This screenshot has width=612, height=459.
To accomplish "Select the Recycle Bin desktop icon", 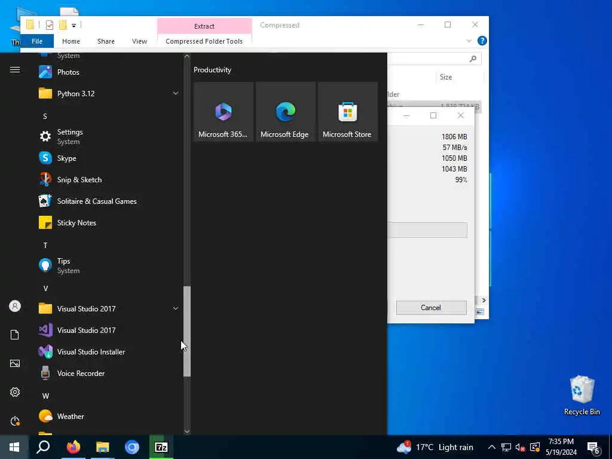I will click(582, 395).
